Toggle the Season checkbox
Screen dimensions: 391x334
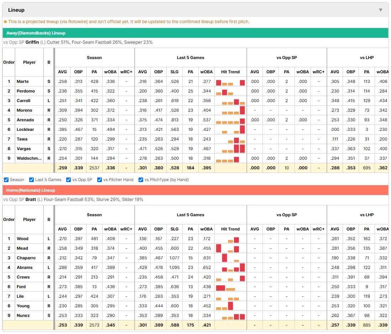point(6,180)
